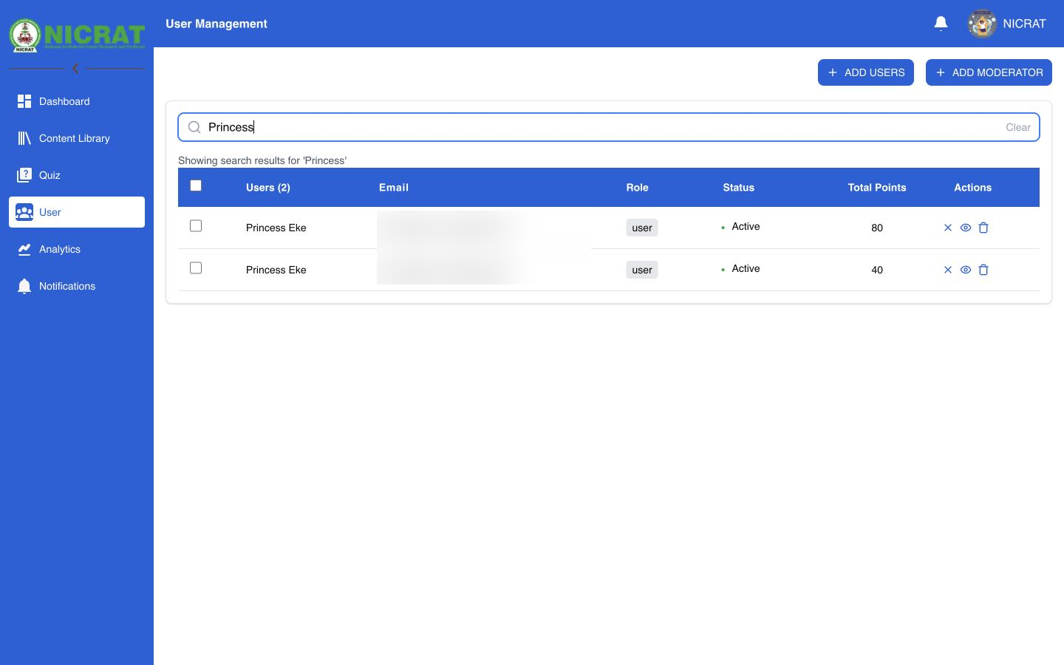Open Notifications in the sidebar

pos(77,286)
